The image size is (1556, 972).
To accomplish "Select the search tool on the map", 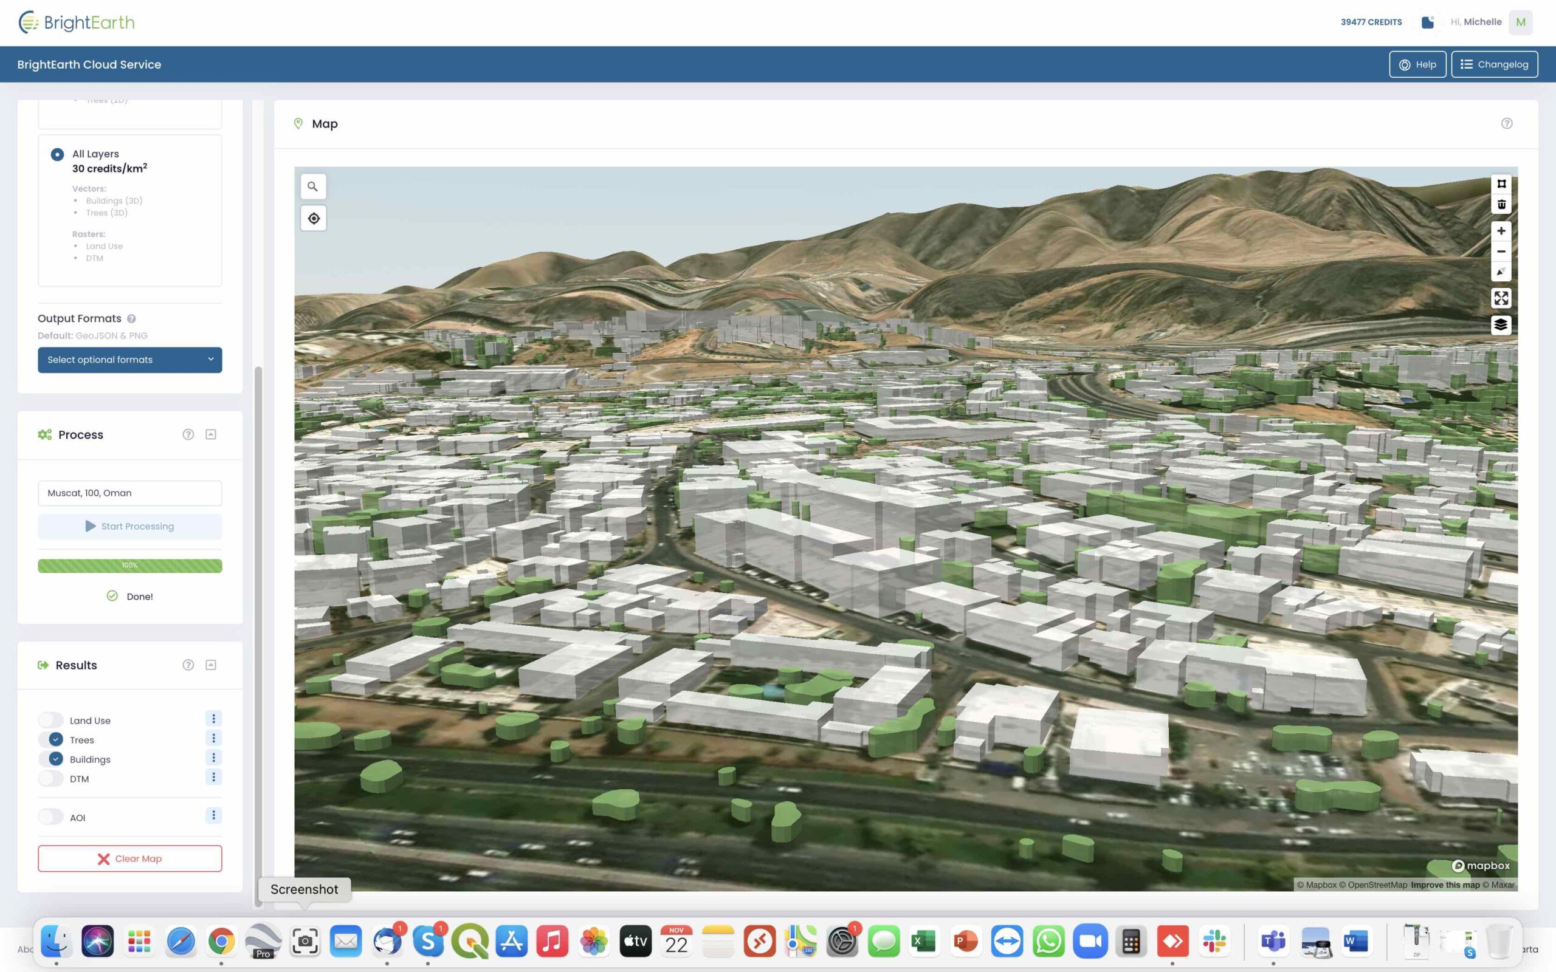I will pos(313,186).
